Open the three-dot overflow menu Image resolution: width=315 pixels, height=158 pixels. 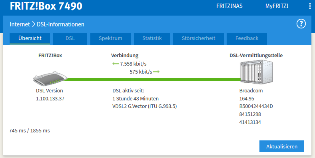(x=310, y=6)
